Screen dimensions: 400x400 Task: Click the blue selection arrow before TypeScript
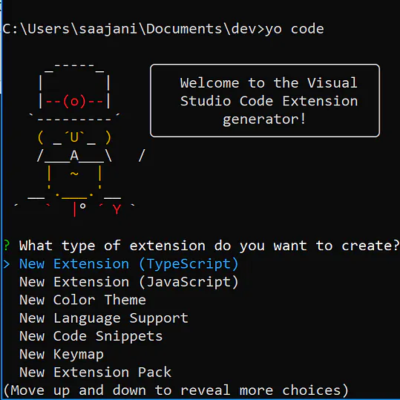(x=7, y=264)
